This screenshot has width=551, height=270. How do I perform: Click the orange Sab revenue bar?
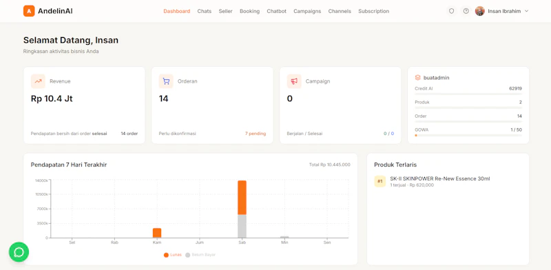click(242, 198)
